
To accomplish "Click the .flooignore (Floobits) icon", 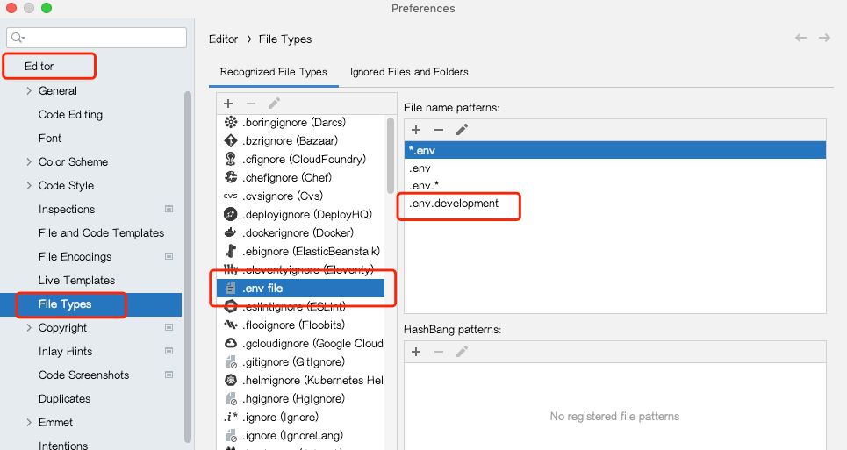I will click(231, 325).
